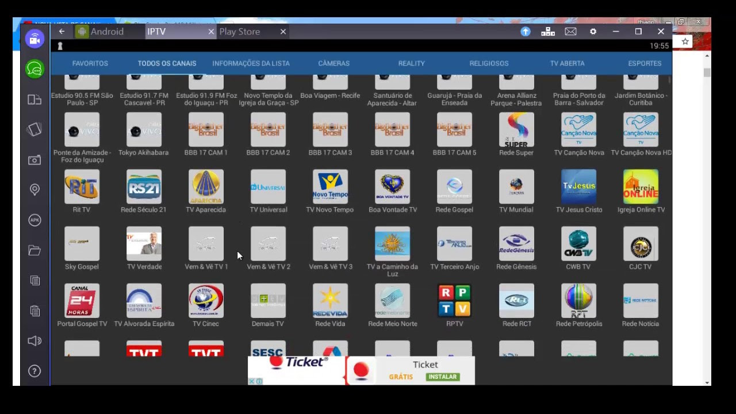The image size is (736, 414).
Task: Open the TV ABERTA tab
Action: tap(568, 63)
